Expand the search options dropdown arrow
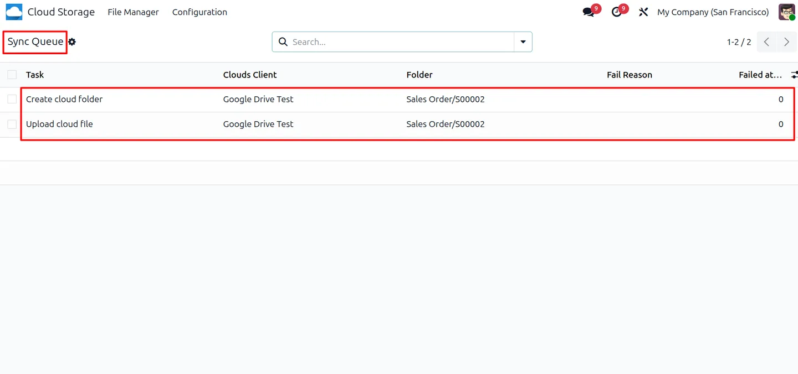798x374 pixels. coord(523,42)
